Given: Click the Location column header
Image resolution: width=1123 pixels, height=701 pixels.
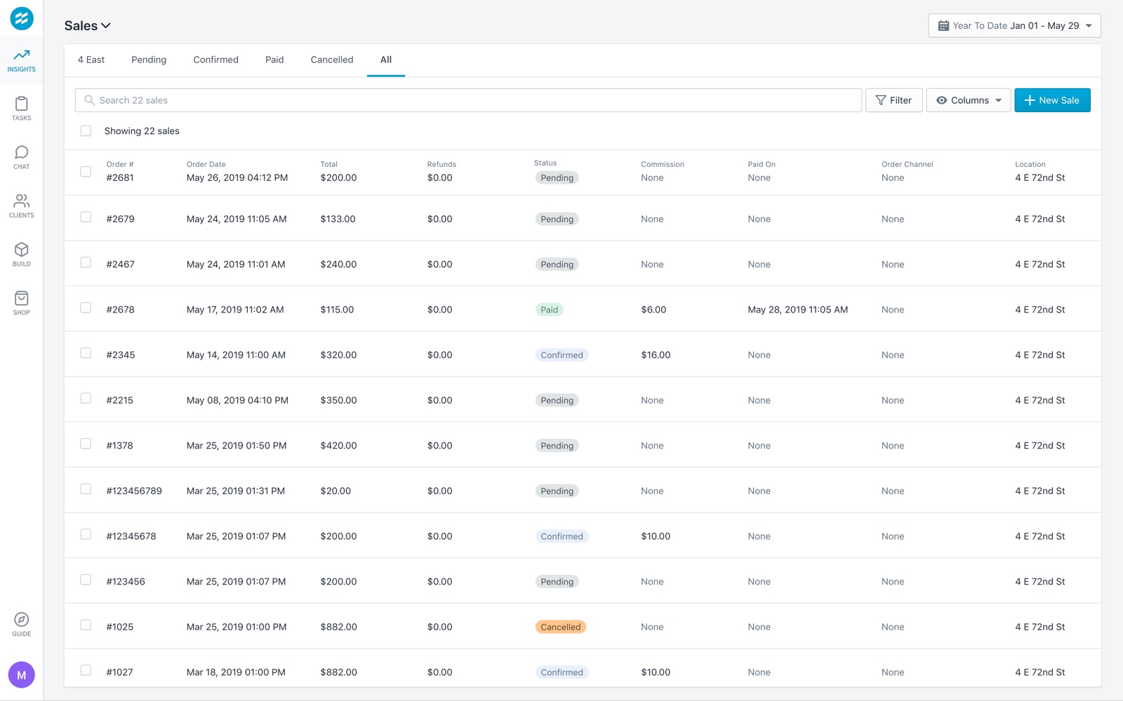Looking at the screenshot, I should tap(1030, 165).
